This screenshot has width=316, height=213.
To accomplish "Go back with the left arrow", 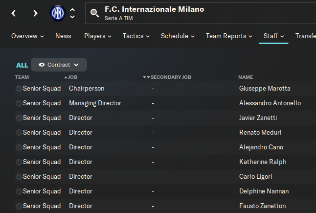I will pos(14,13).
